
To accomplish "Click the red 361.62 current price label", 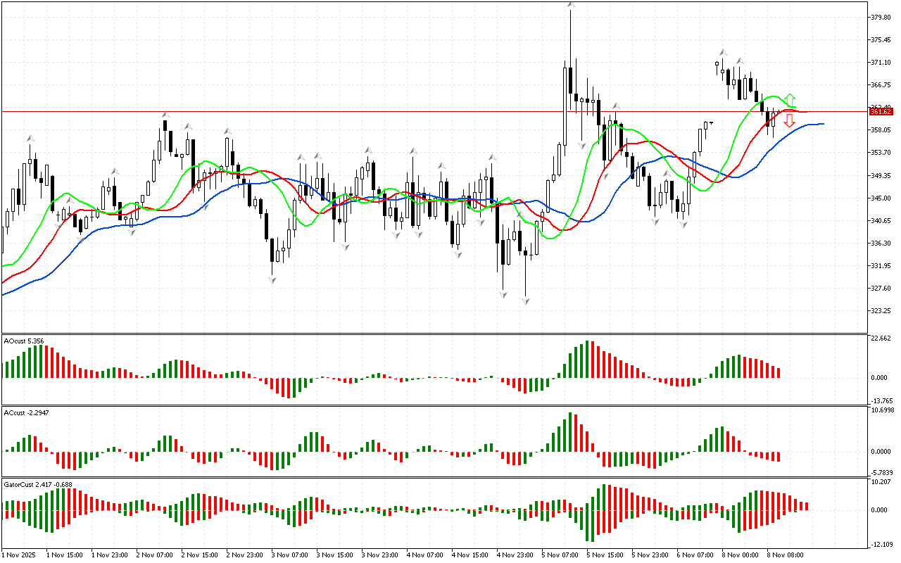I will point(881,112).
